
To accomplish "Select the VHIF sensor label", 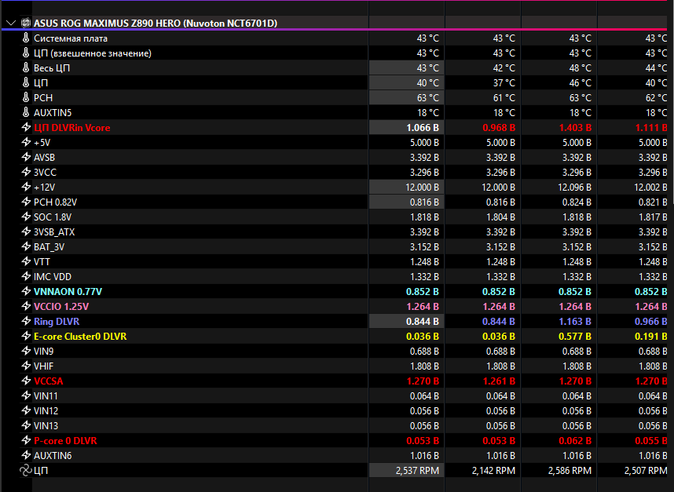I will [43, 366].
